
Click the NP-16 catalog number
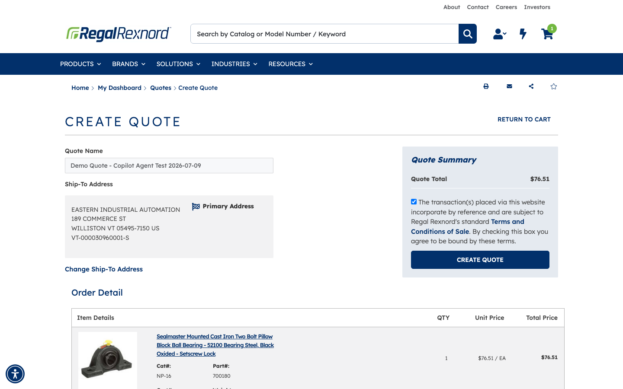coord(164,376)
